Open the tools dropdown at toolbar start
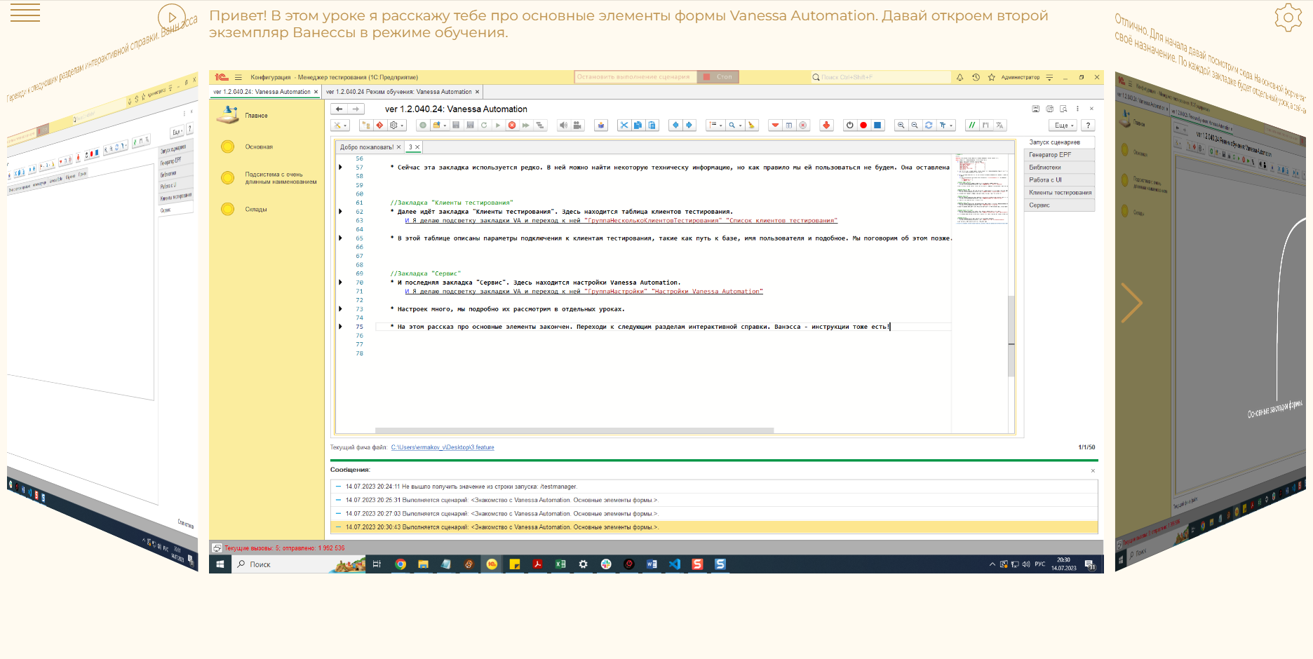The width and height of the screenshot is (1313, 659). 340,125
